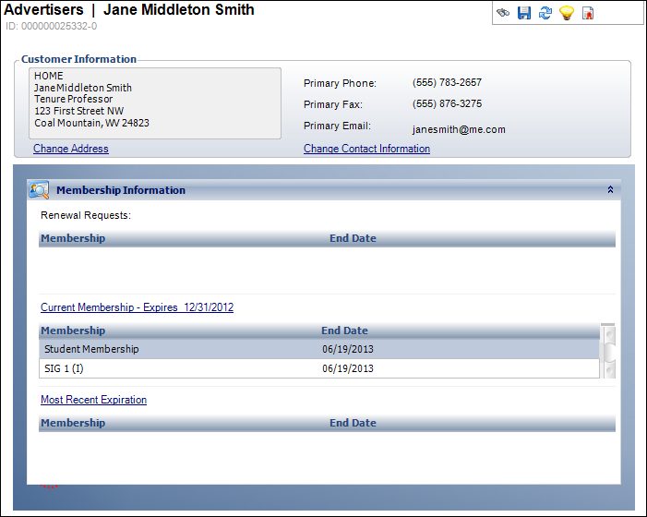
Task: Save the record using the floppy disk icon
Action: point(524,13)
